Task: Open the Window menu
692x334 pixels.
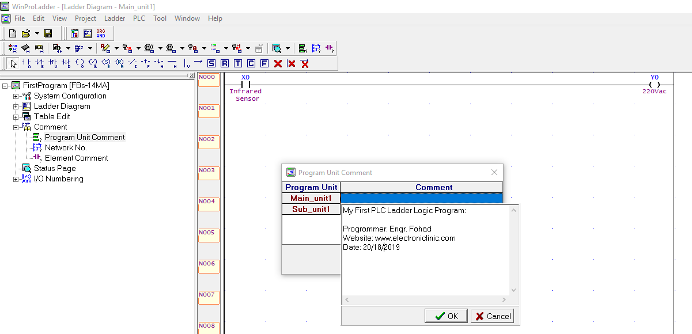Action: (x=187, y=18)
